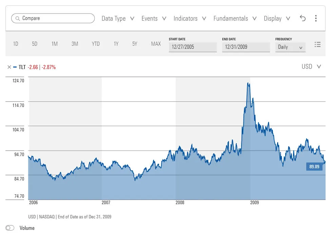Open the Data Type chevron icon

coord(132,19)
